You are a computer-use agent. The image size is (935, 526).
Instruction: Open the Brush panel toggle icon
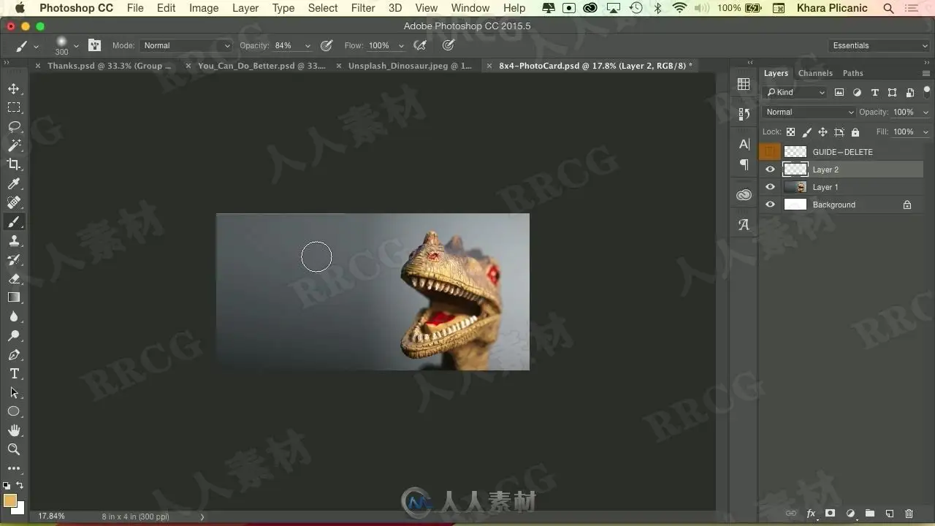pos(94,45)
